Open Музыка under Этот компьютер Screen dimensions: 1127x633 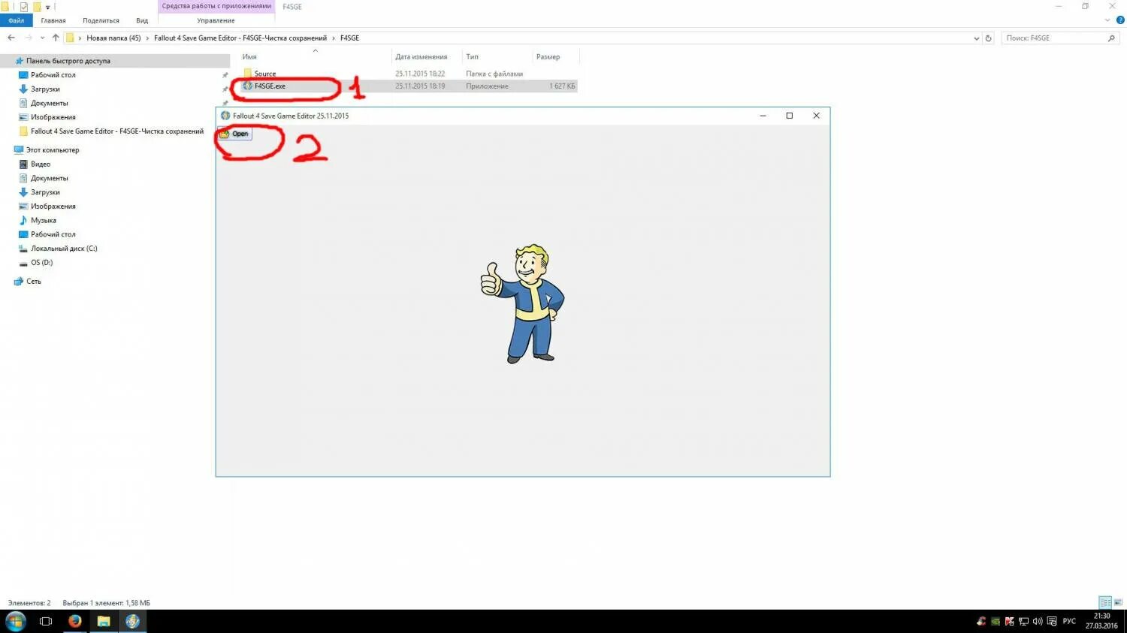point(43,221)
